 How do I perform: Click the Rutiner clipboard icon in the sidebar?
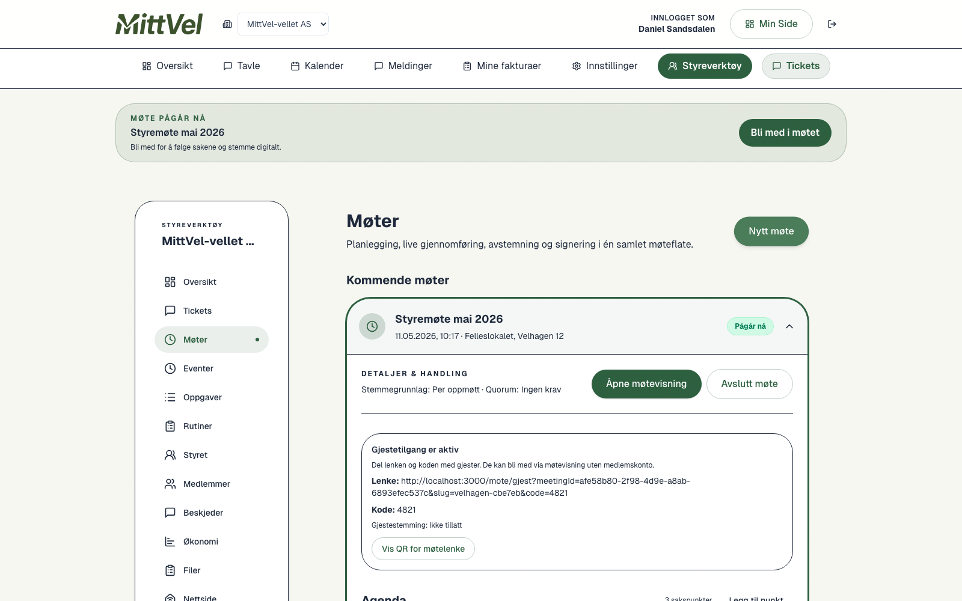170,426
